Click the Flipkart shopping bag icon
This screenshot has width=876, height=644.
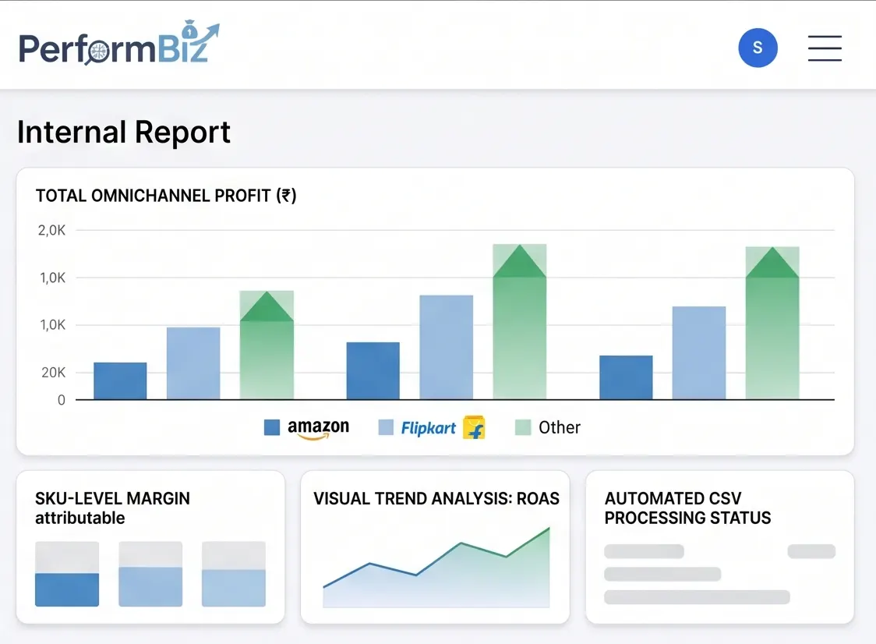[474, 428]
